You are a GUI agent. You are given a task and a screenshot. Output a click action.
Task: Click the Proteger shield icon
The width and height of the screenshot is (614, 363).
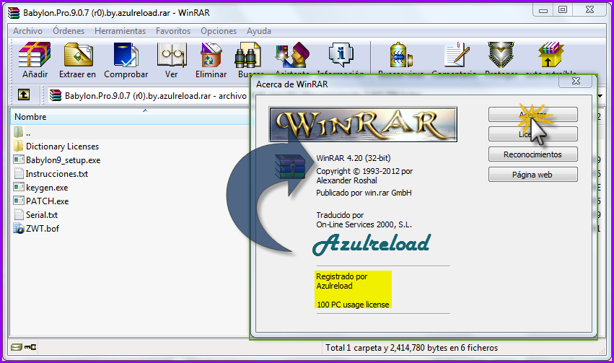[501, 54]
